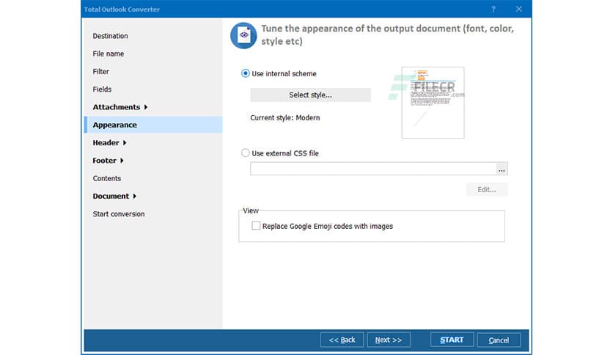Select Use external CSS file option
Viewport: 613px width, 355px height.
(x=245, y=153)
